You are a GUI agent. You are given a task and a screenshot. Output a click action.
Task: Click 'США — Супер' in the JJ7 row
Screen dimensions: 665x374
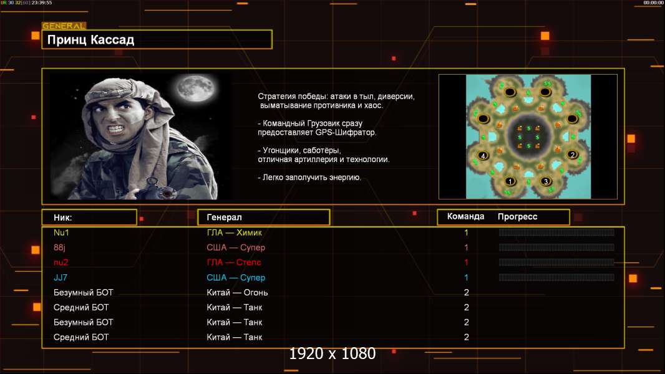click(x=236, y=277)
